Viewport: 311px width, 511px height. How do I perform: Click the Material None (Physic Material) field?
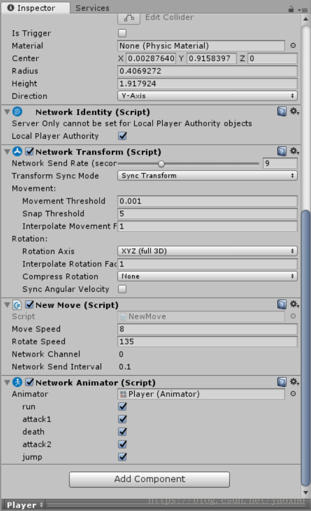tap(201, 46)
